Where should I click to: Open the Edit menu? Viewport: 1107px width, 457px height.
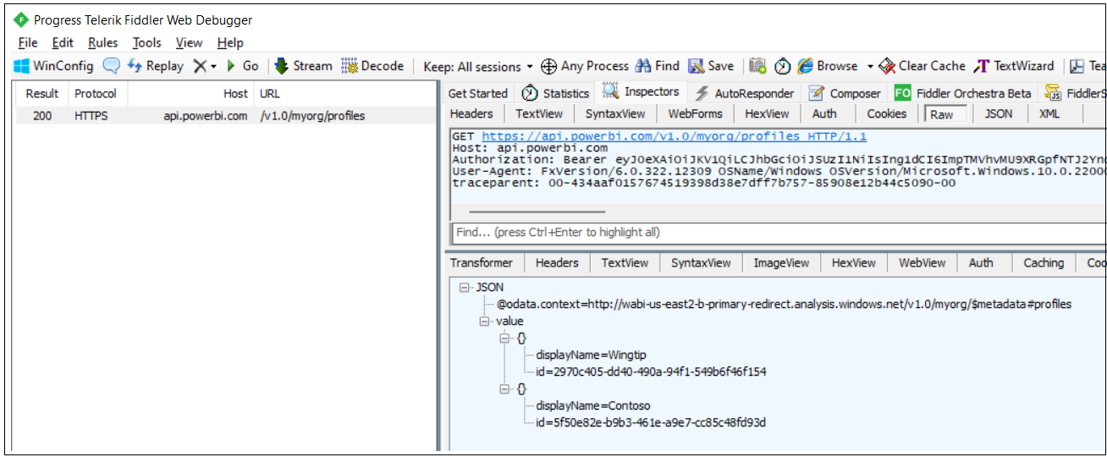[63, 42]
